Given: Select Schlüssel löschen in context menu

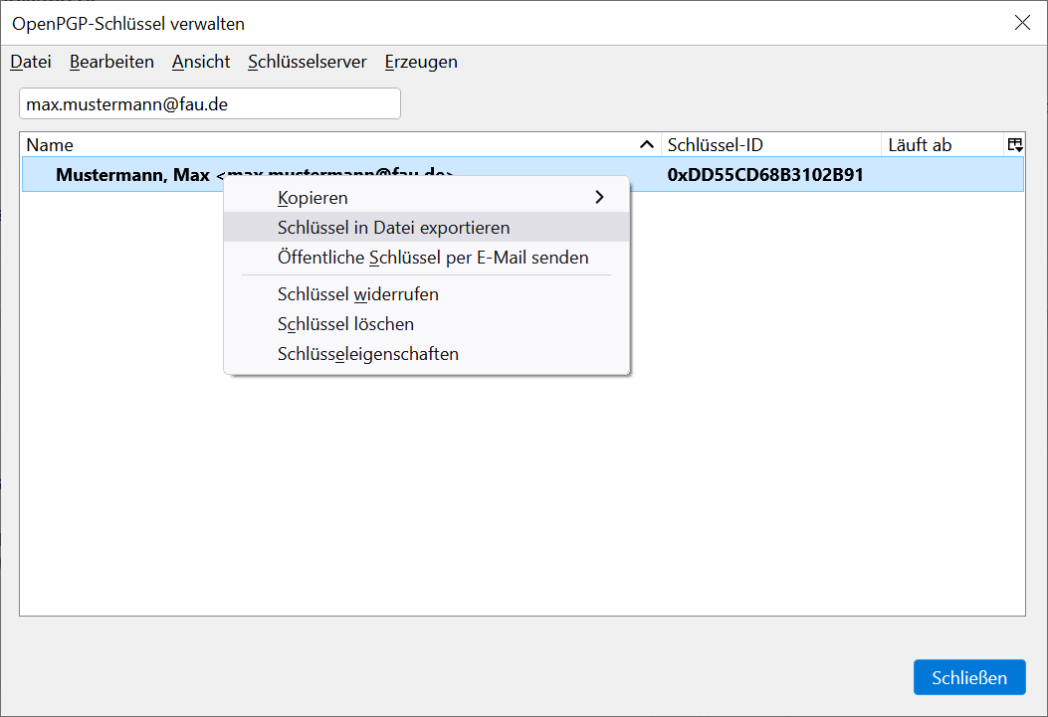Looking at the screenshot, I should click(x=345, y=324).
